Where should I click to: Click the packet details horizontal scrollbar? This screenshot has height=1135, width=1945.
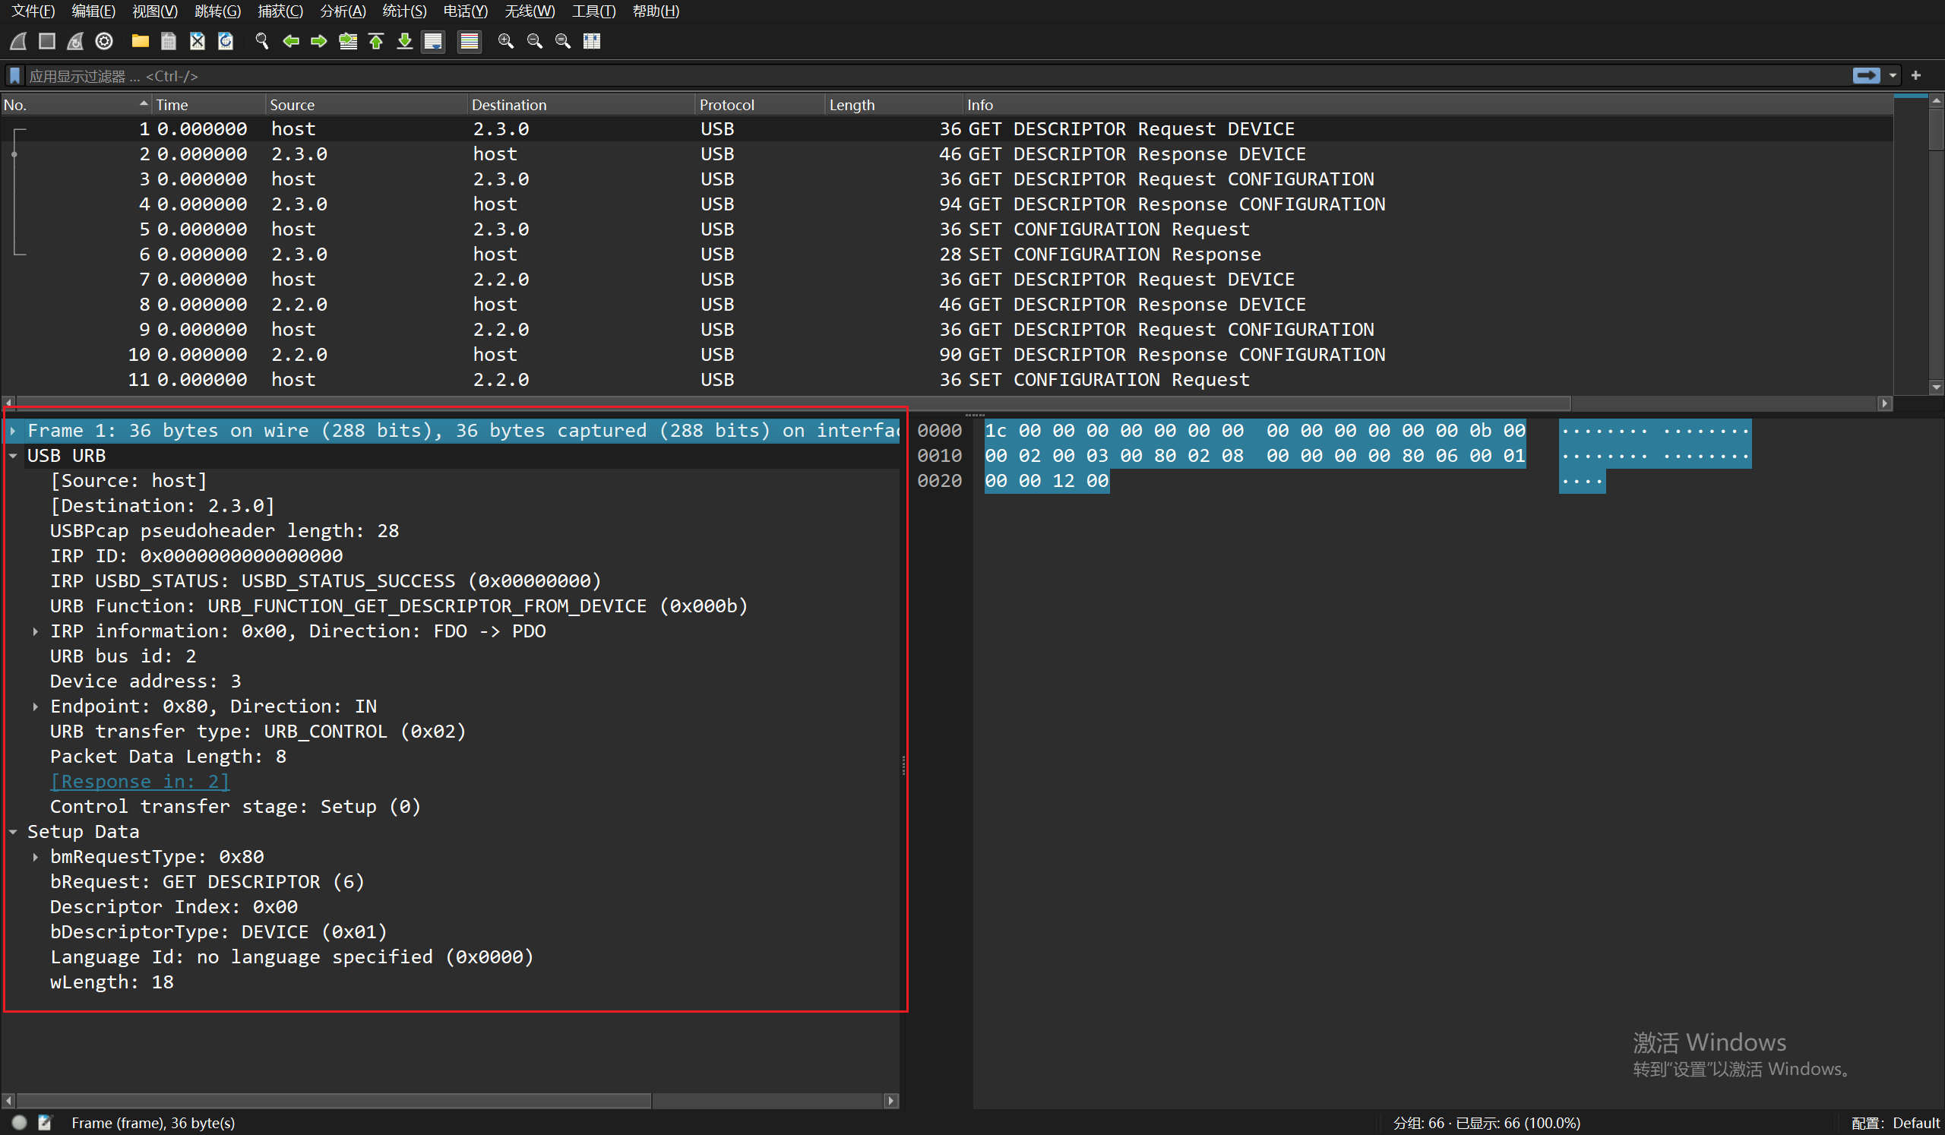pos(332,1100)
